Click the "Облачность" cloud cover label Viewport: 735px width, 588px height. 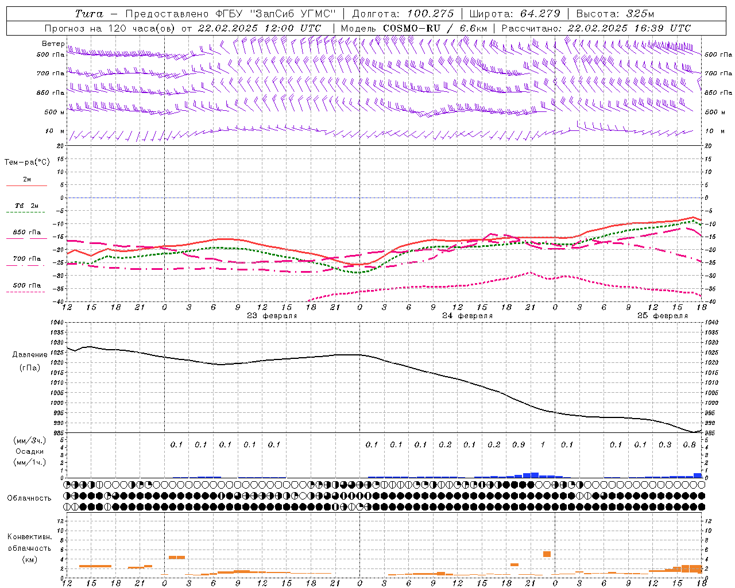point(29,498)
